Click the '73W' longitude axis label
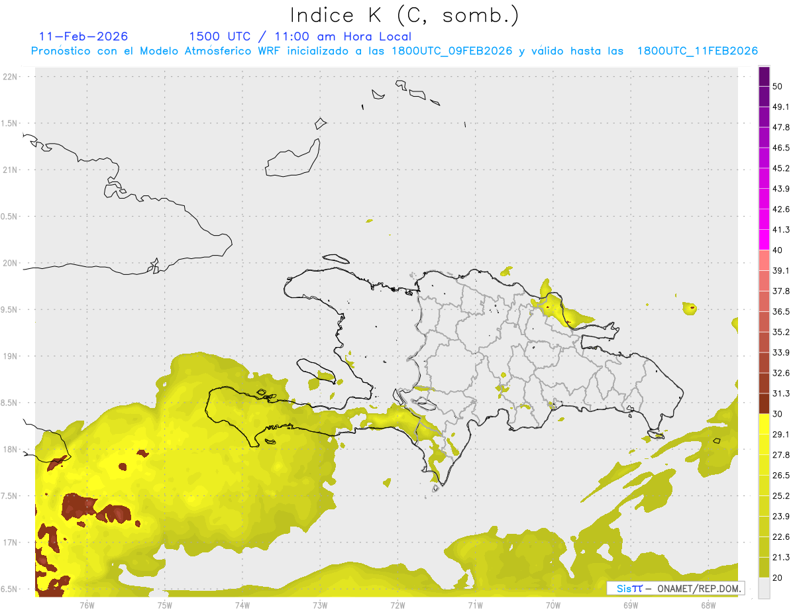This screenshot has width=795, height=614. pyautogui.click(x=320, y=605)
